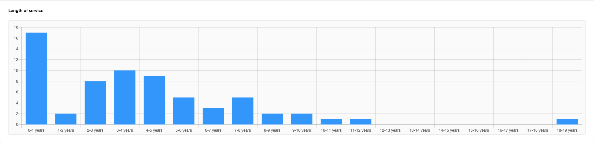This screenshot has height=143, width=594.
Task: Click the 0-1 years axis label
Action: point(36,130)
